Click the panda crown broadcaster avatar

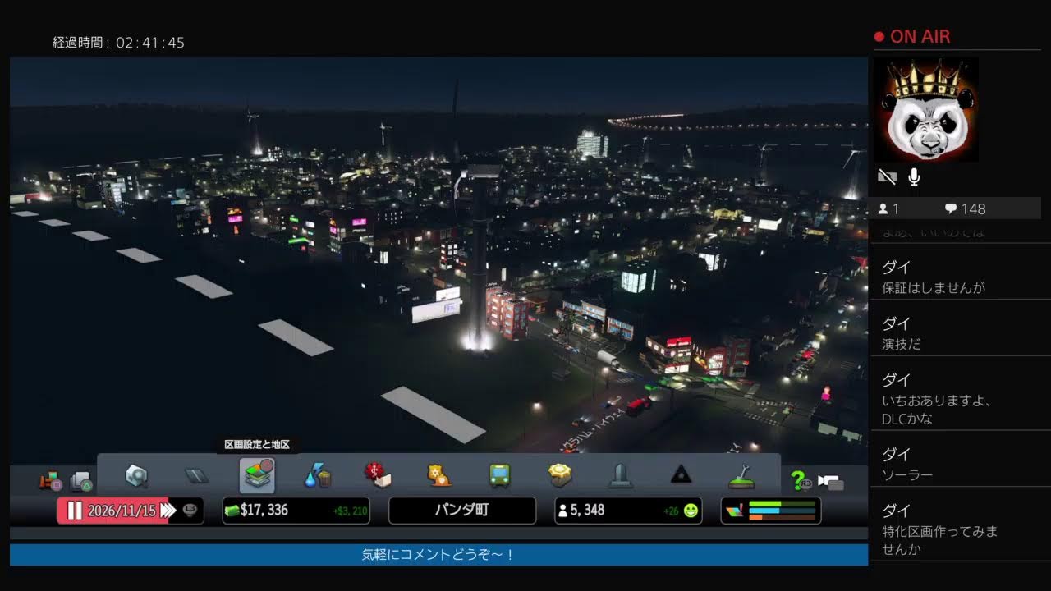(x=925, y=109)
